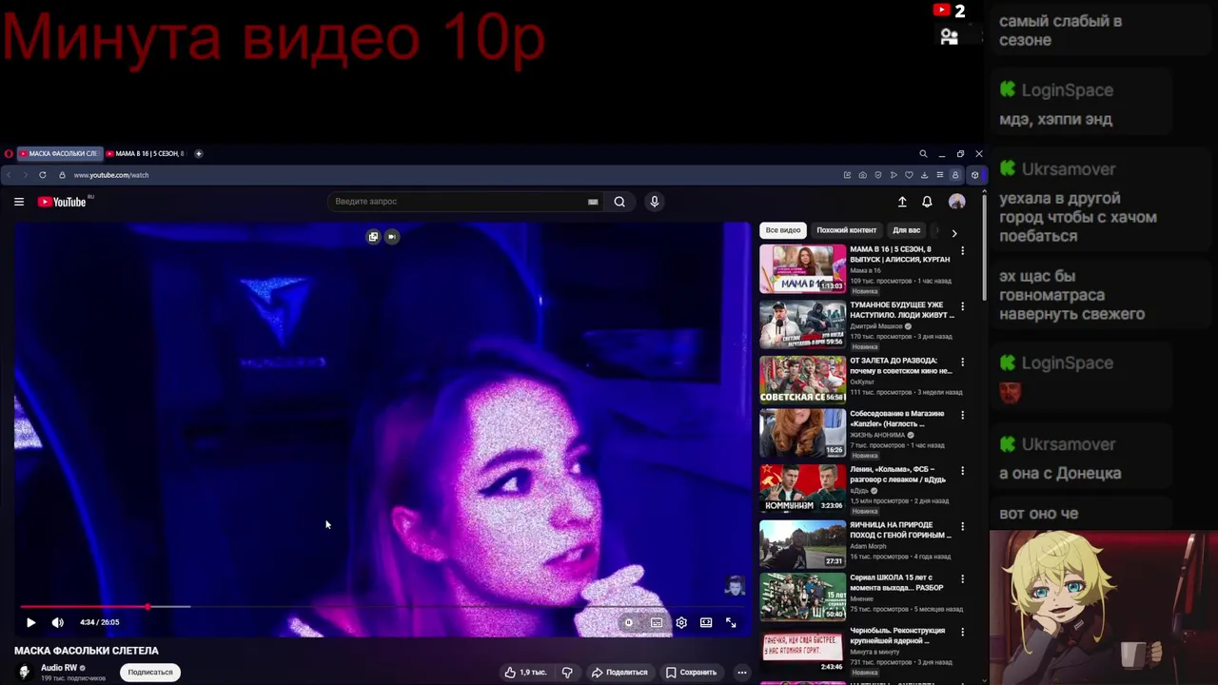Open browser downloads icon
This screenshot has width=1218, height=685.
point(924,175)
